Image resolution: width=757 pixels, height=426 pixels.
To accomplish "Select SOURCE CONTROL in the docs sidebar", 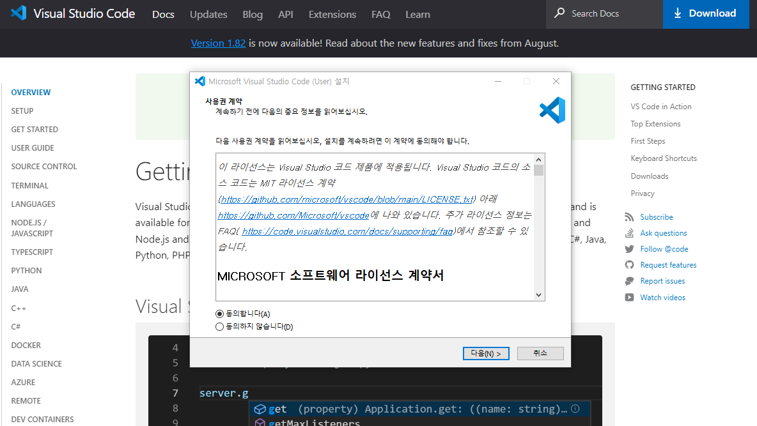I will click(x=44, y=167).
